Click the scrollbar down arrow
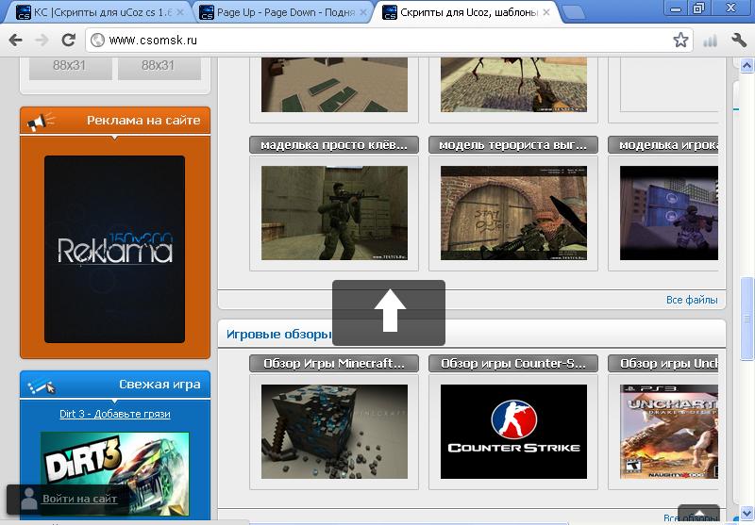Screen dimensions: 755x525 tap(747, 515)
